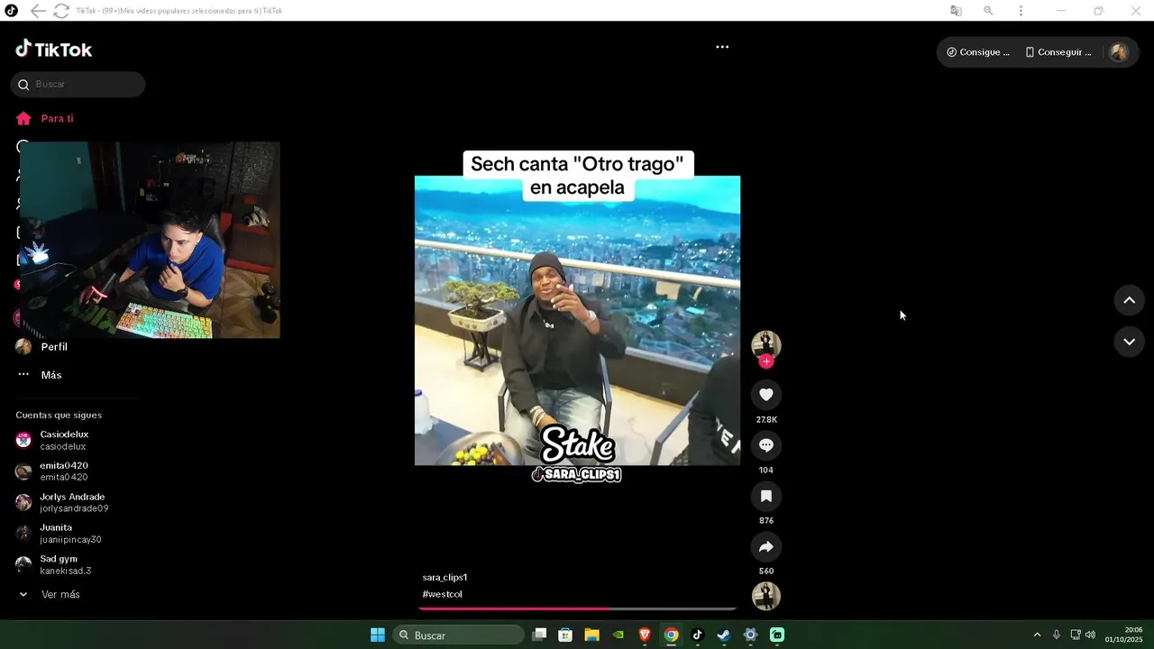Open Juanita followed account
The height and width of the screenshot is (649, 1154).
(59, 534)
